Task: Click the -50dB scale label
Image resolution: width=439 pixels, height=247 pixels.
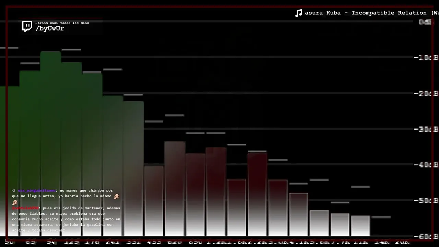Action: (426, 200)
